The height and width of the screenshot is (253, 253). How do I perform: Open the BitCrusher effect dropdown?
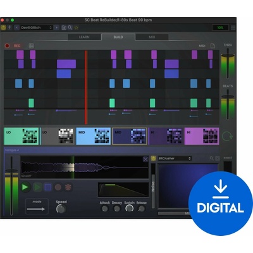click(175, 158)
